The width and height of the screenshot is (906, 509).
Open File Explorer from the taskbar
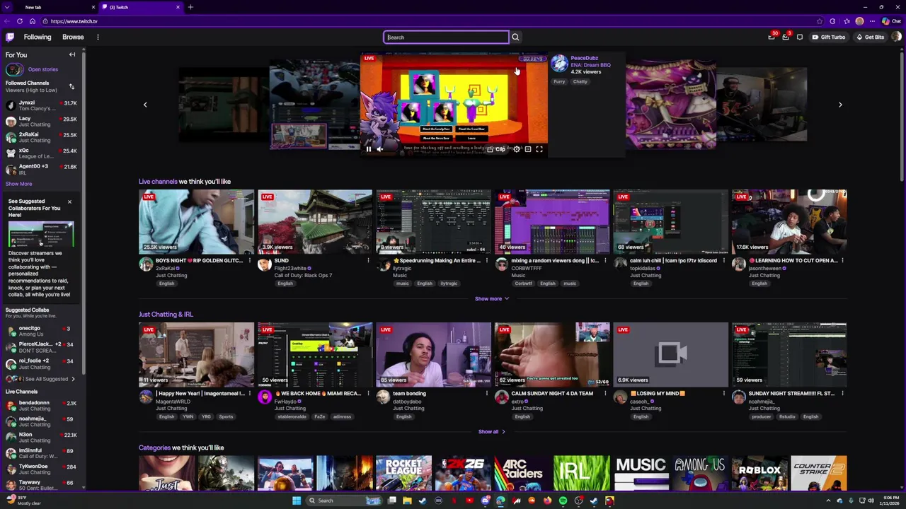407,501
